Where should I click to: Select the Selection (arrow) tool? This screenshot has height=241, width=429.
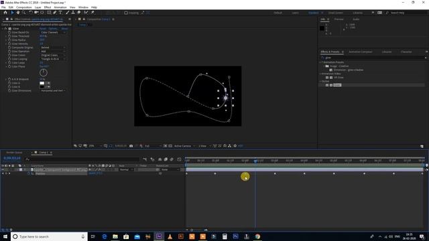[12, 13]
